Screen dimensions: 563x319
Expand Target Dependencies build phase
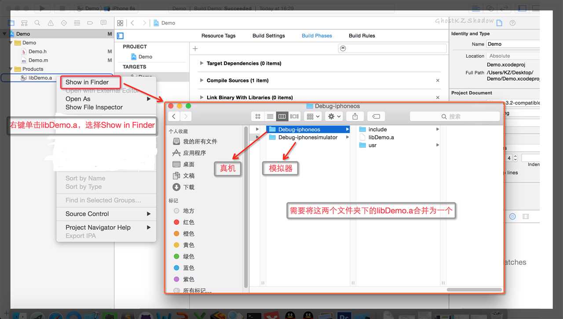click(202, 63)
